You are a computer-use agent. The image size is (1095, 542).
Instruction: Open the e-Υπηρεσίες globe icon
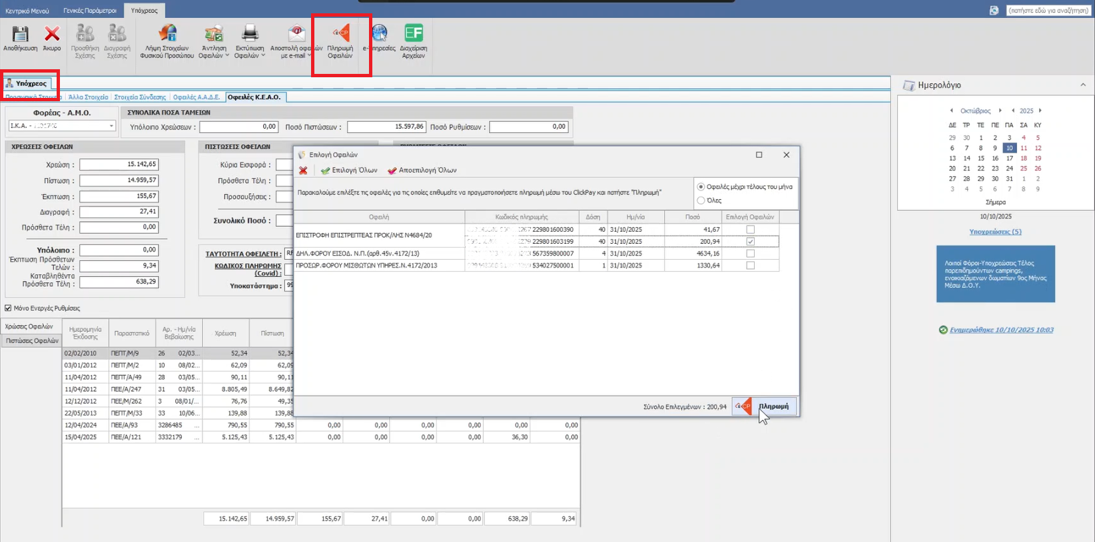(380, 34)
